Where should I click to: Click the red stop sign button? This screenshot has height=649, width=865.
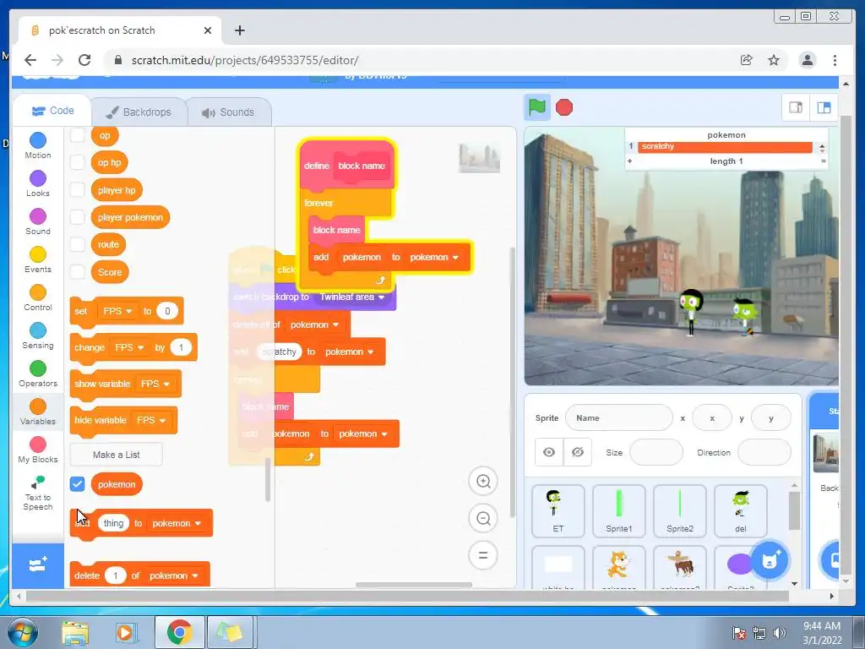563,107
